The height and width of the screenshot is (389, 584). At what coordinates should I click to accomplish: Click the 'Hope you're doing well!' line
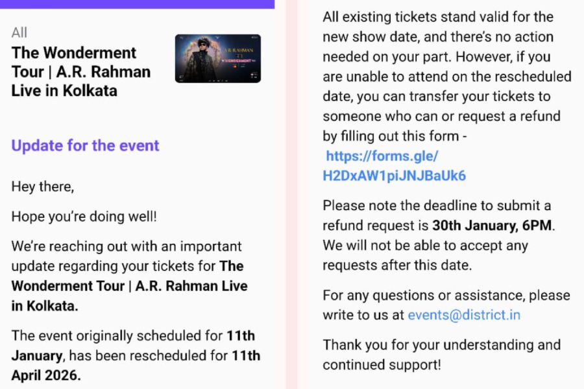pyautogui.click(x=84, y=217)
